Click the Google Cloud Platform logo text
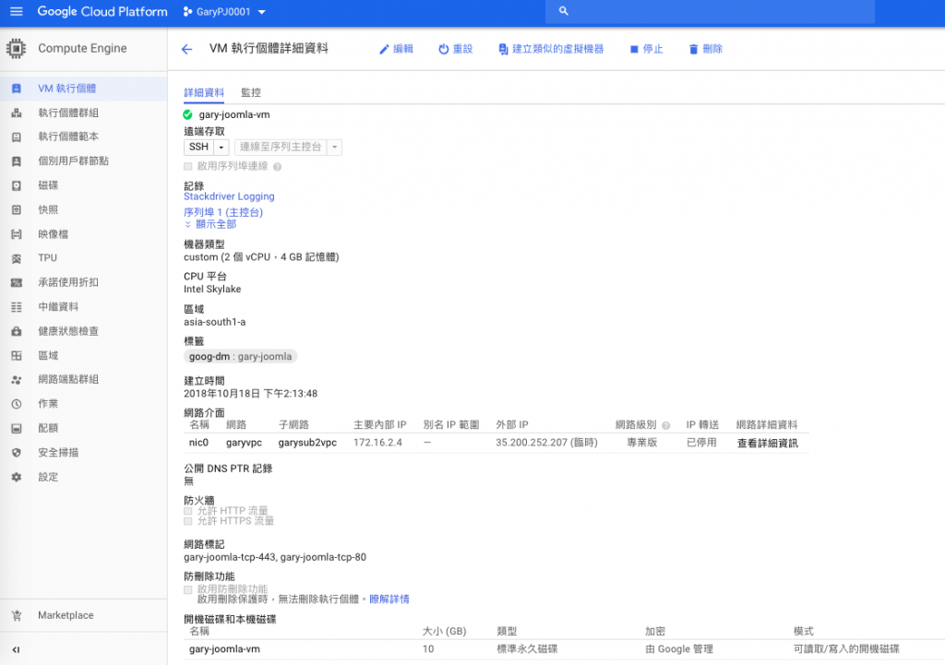The width and height of the screenshot is (945, 665). (102, 11)
